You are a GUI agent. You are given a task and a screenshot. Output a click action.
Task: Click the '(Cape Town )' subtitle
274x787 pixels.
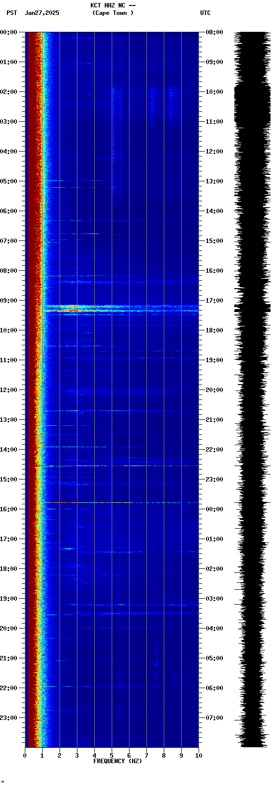(113, 13)
